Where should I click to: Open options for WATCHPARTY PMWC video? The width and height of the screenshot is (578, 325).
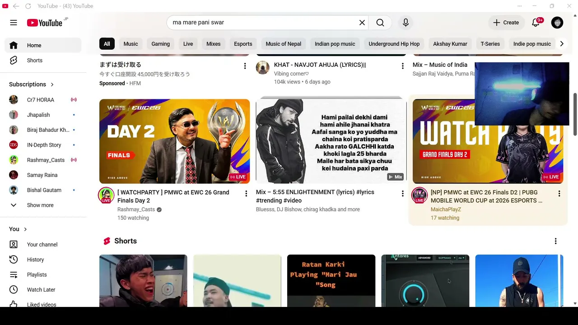point(246,194)
